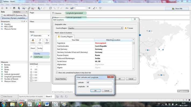
Task: Open the Country/Region geographic role dropdown
Action: [95, 28]
